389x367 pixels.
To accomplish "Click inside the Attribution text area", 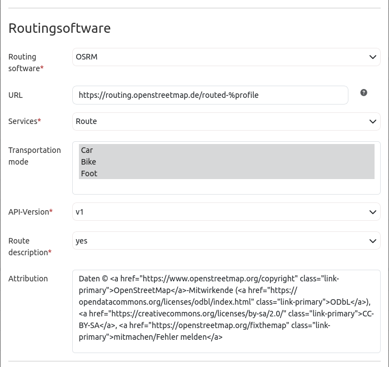I will tap(226, 345).
